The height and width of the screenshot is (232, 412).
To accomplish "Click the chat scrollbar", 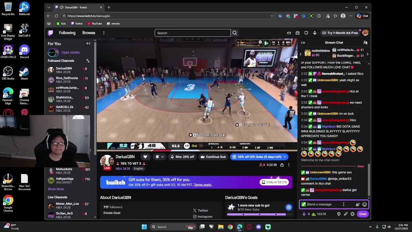I will [x=369, y=180].
